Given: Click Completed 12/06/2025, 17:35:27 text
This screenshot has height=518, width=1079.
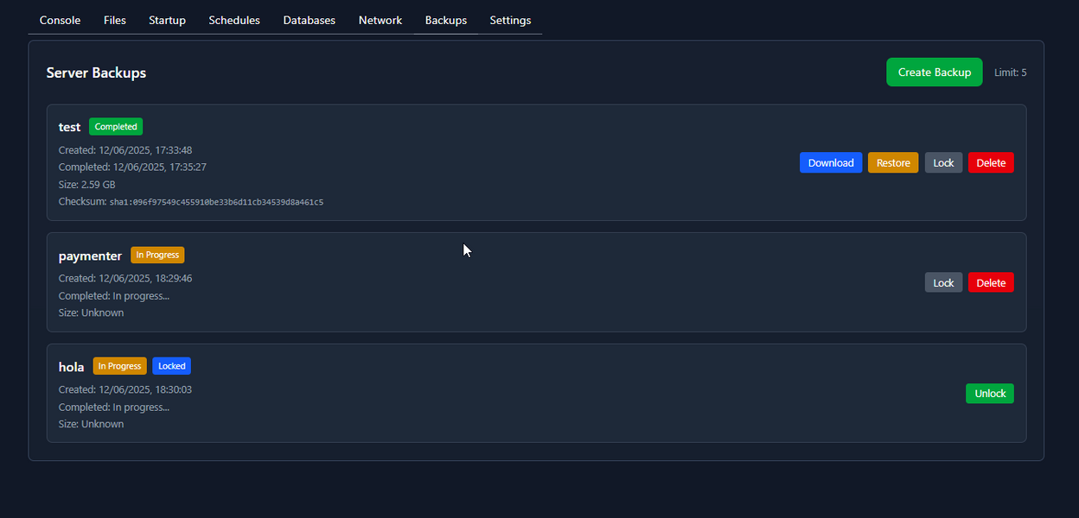Looking at the screenshot, I should [132, 167].
